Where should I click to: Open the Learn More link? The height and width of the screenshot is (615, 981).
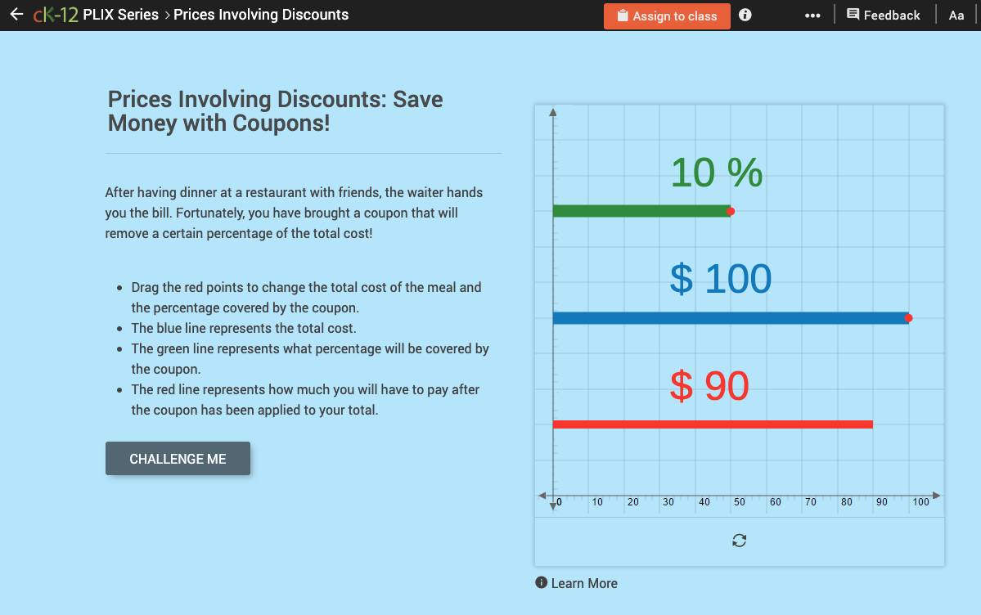tap(583, 583)
